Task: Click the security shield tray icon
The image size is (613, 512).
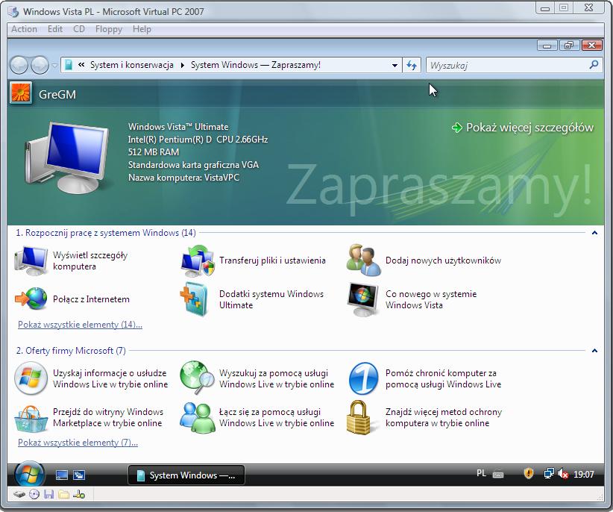Action: [529, 474]
